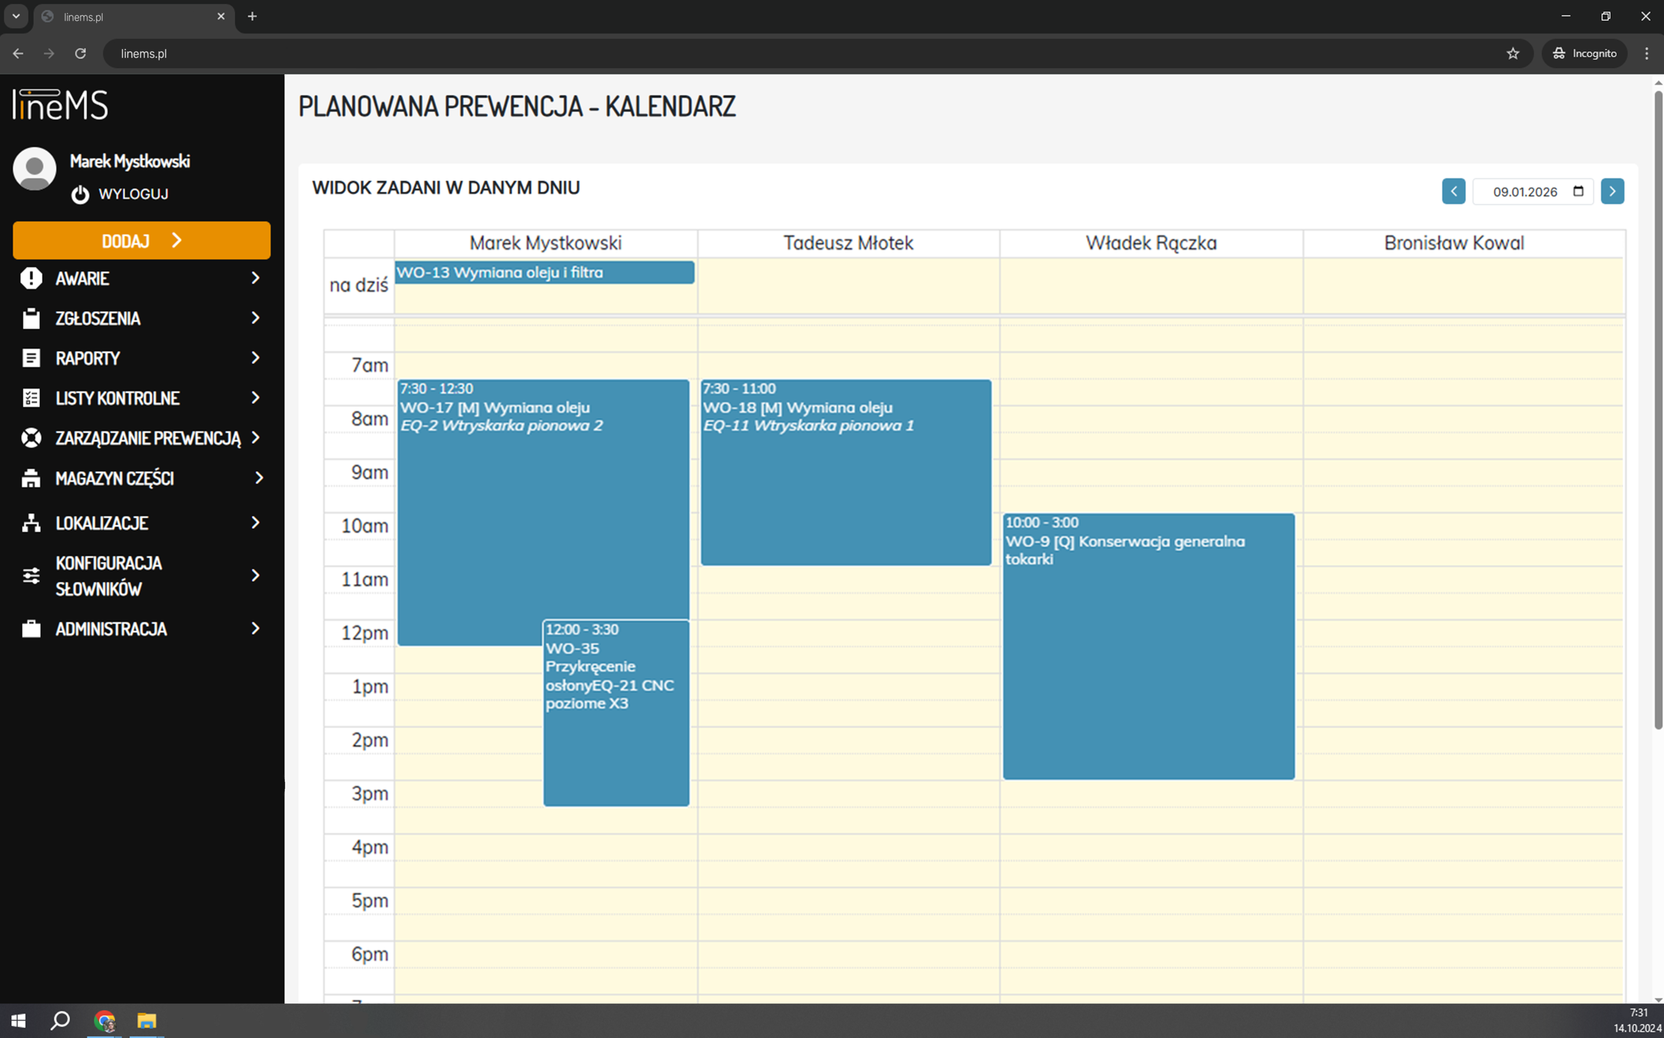Expand the ADMINISTRACJA chevron
This screenshot has height=1038, width=1664.
[256, 629]
